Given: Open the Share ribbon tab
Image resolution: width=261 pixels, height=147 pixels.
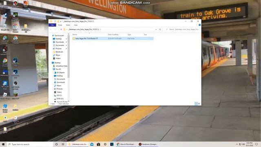Looking at the screenshot, I should click(68, 25).
